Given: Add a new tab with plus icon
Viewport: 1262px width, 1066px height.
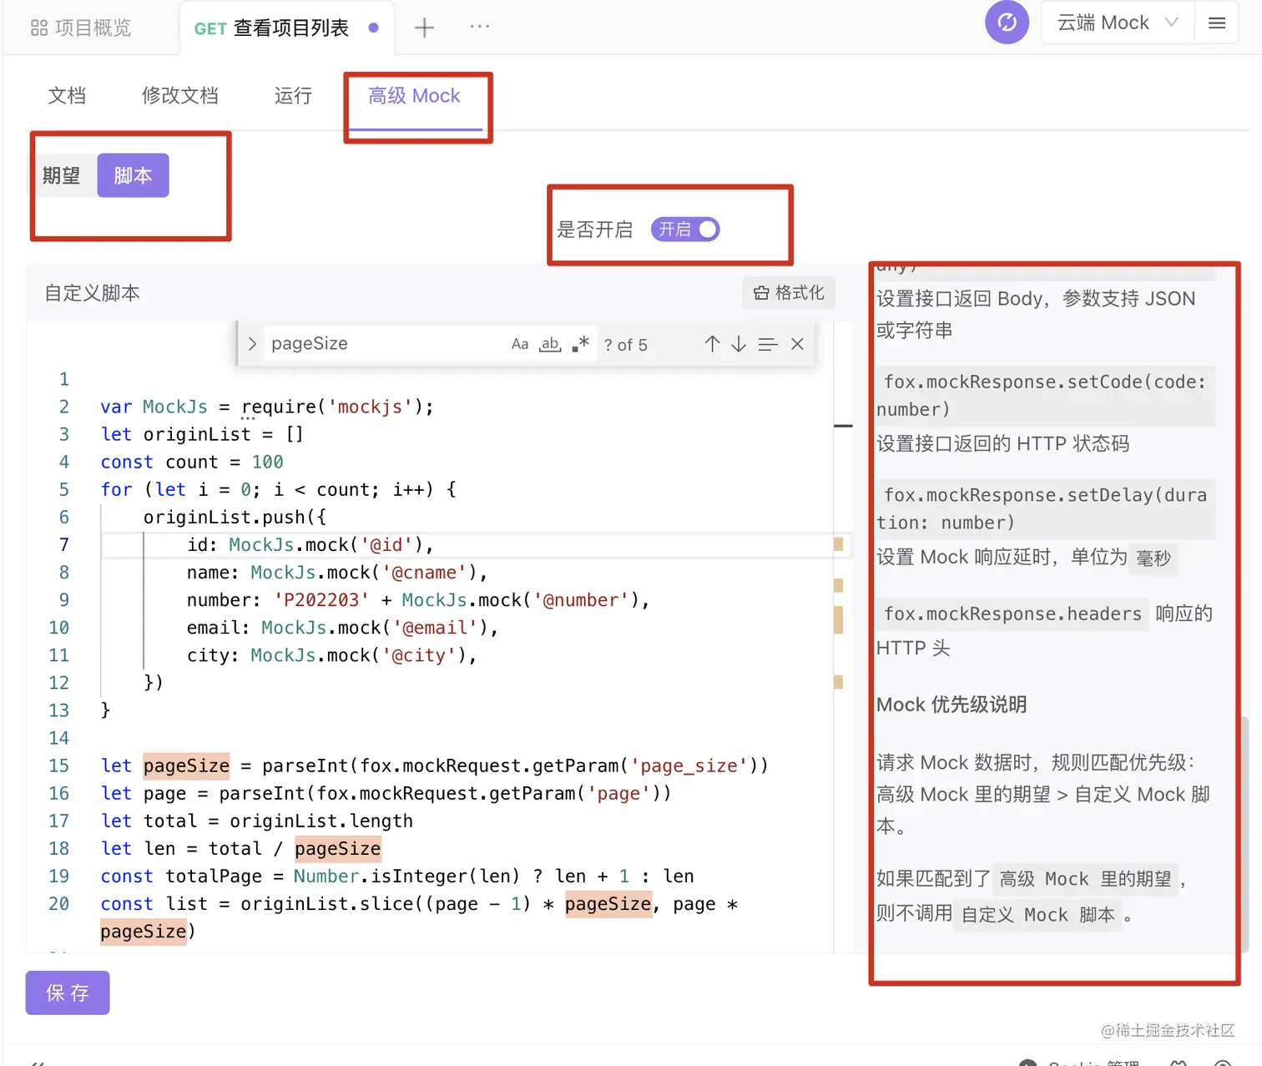Looking at the screenshot, I should 424,28.
